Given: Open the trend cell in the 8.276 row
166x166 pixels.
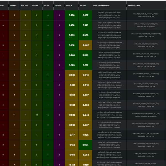Looking at the screenshot, I should pyautogui.click(x=109, y=15).
